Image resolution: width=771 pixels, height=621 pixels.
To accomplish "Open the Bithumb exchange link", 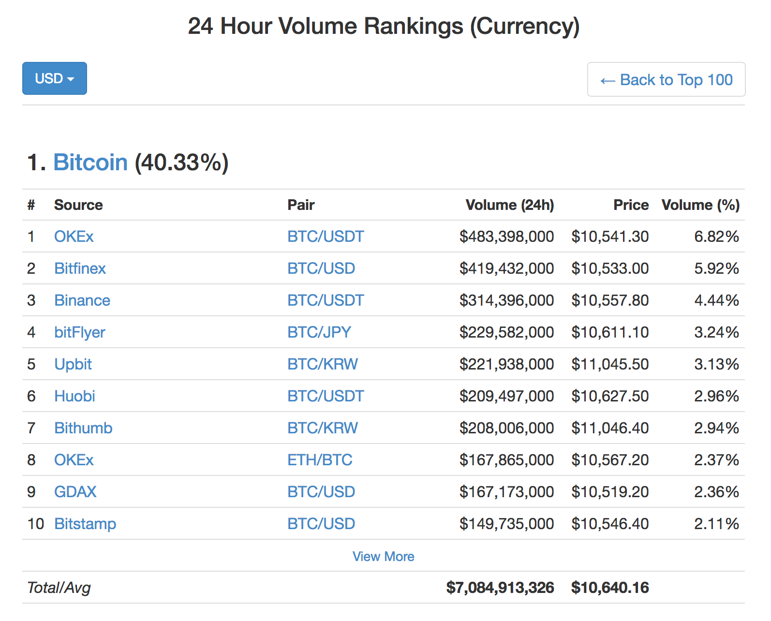I will [x=83, y=428].
